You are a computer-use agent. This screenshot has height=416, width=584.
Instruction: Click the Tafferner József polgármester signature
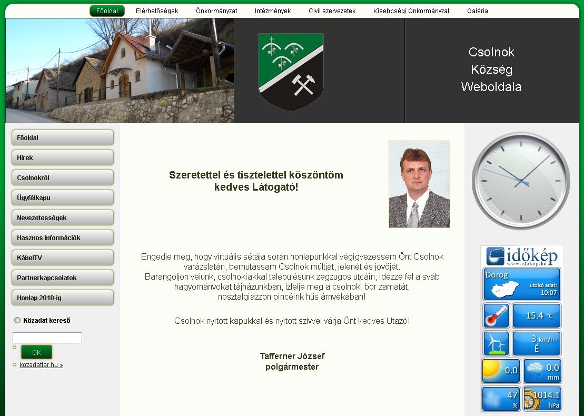pos(292,361)
